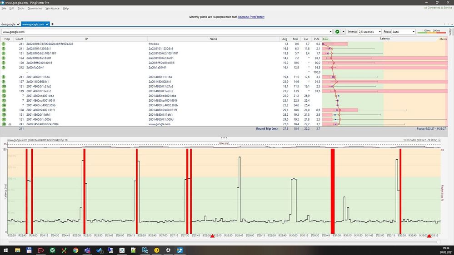Select hop 4 green number icon
454x255 pixels.
(4, 58)
